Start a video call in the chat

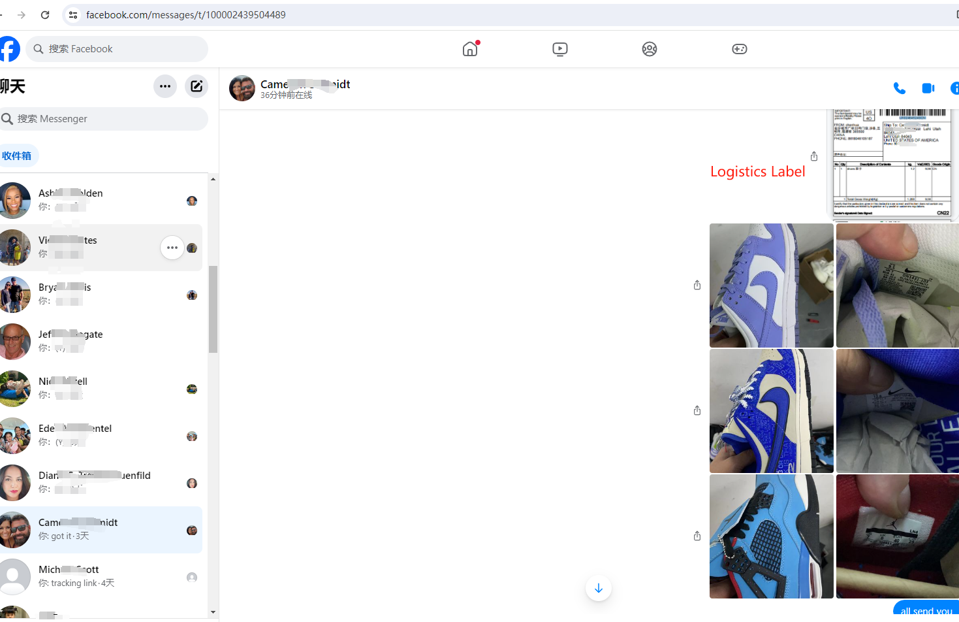click(928, 88)
